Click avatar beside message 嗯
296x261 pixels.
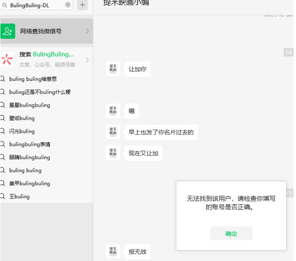click(x=113, y=111)
